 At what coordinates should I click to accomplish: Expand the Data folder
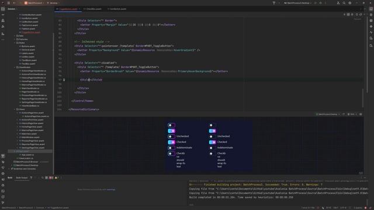coord(15,36)
